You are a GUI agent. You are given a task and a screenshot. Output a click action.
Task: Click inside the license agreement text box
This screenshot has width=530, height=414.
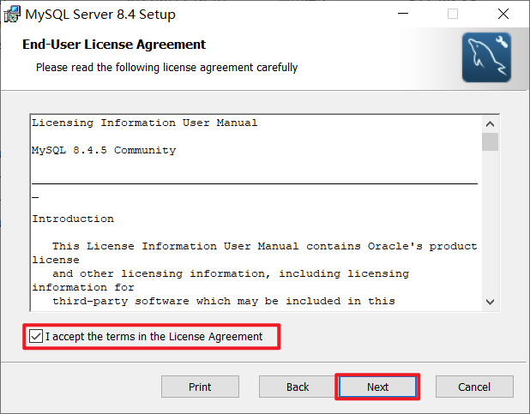(256, 213)
